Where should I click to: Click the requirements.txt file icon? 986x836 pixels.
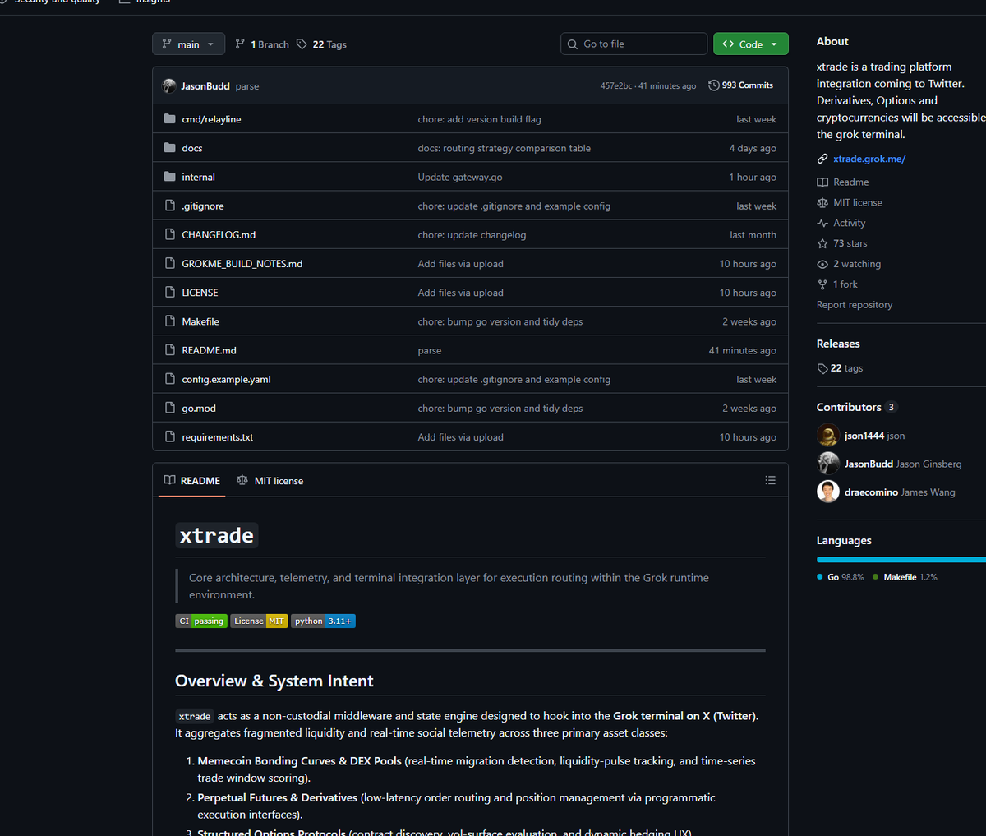pyautogui.click(x=170, y=436)
